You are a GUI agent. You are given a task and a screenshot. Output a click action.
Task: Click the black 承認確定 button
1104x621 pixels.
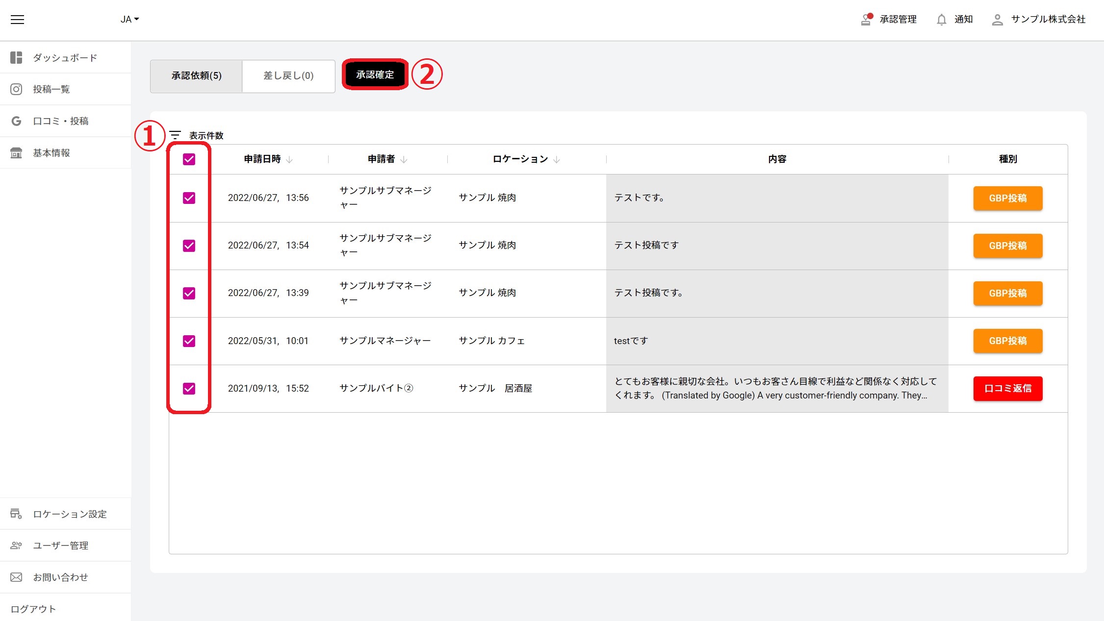click(x=375, y=75)
